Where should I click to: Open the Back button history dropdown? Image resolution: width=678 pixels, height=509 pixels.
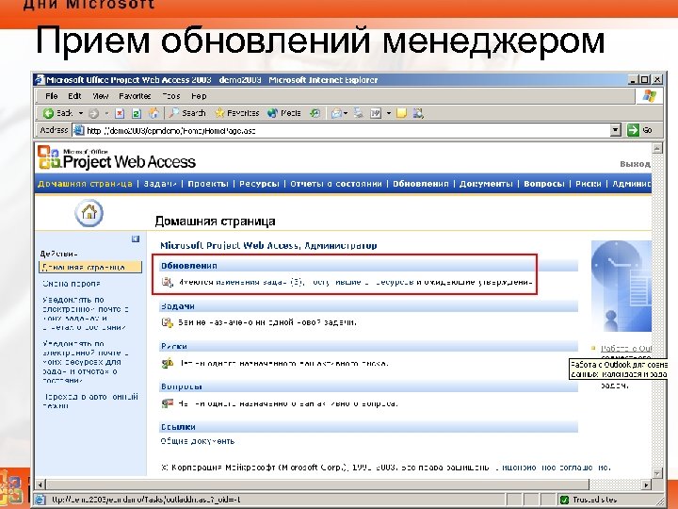pos(80,113)
